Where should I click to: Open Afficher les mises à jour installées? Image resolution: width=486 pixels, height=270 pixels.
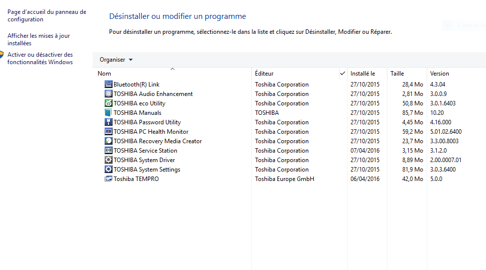[x=39, y=39]
